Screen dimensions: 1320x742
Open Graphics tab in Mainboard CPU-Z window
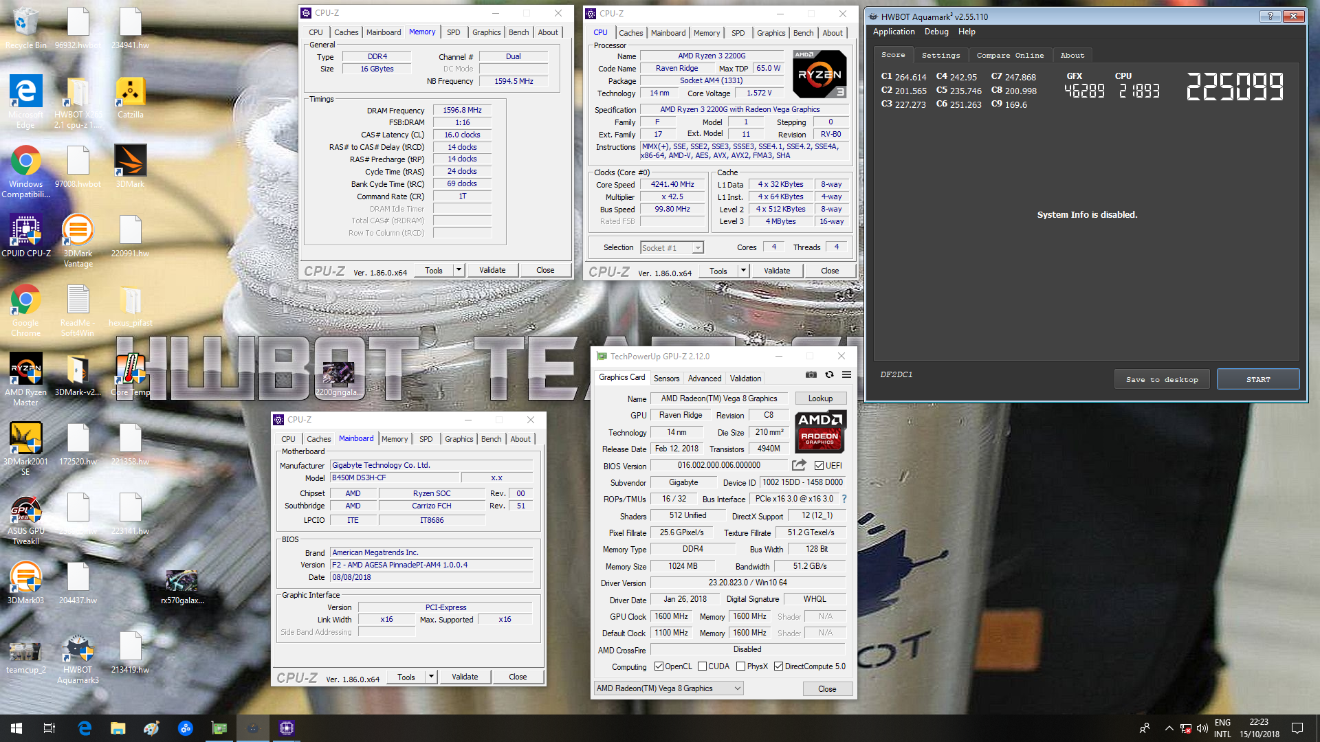[459, 439]
